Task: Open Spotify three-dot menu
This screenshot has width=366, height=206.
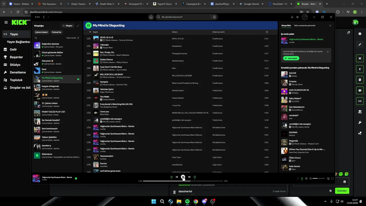Action: [x=37, y=17]
